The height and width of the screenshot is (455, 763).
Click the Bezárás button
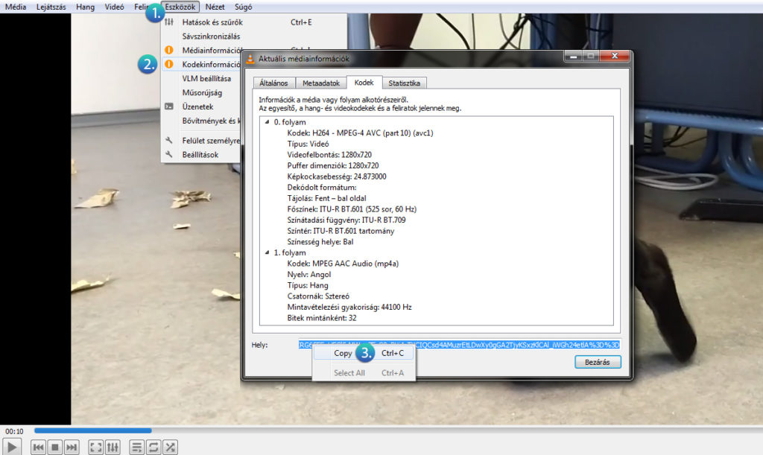click(598, 362)
